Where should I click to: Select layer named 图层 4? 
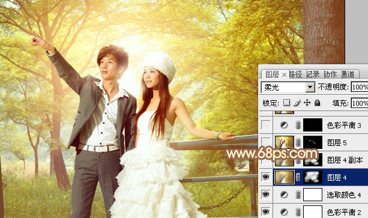pos(337,178)
